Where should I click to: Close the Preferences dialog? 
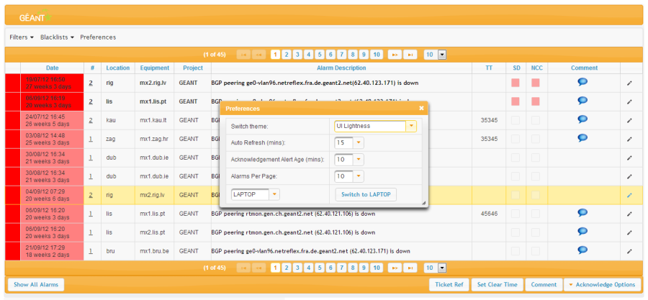coord(421,108)
